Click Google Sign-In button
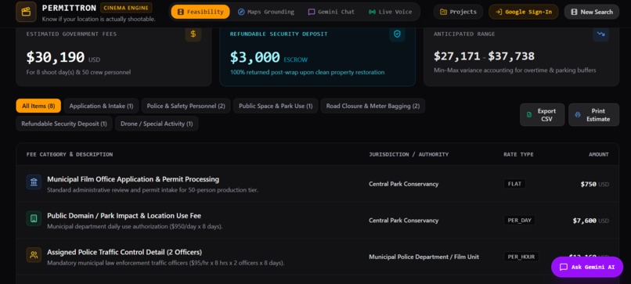 (x=524, y=12)
